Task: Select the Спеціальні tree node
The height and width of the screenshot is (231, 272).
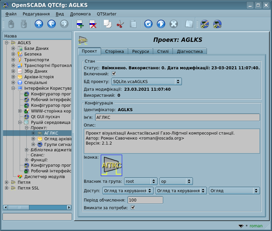Action: 36,83
